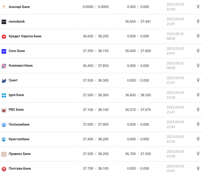Viewport: 203px width, 175px height.
Task: Click the Полтава-Банк red logo
Action: click(x=4, y=169)
